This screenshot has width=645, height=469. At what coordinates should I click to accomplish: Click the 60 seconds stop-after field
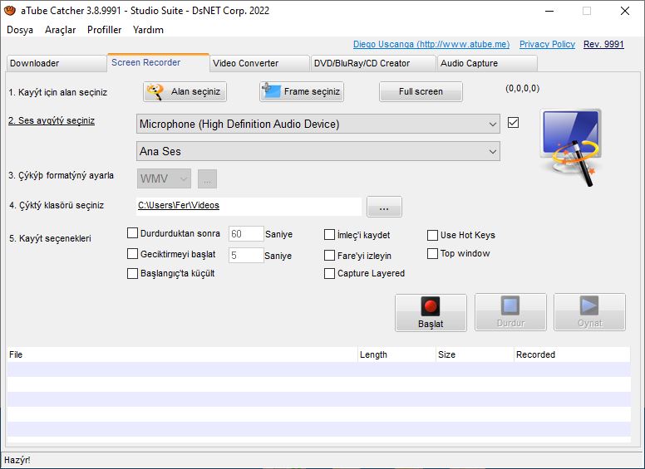point(246,234)
